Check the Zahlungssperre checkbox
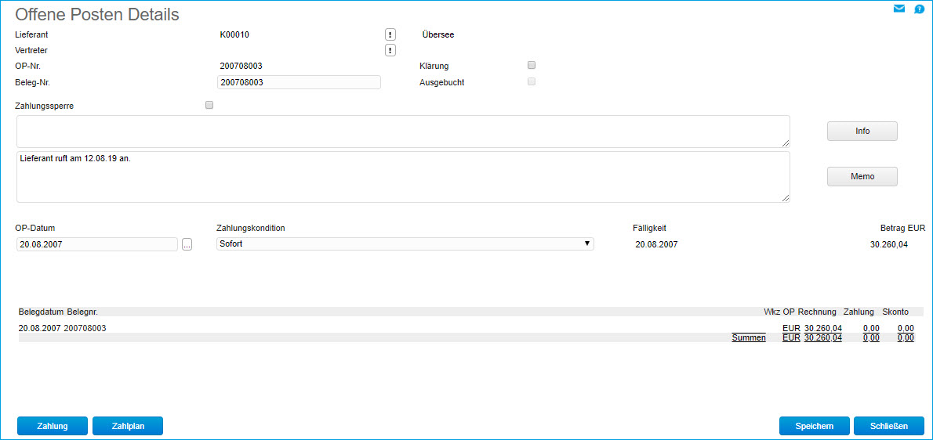Viewport: 933px width, 440px height. (x=209, y=105)
